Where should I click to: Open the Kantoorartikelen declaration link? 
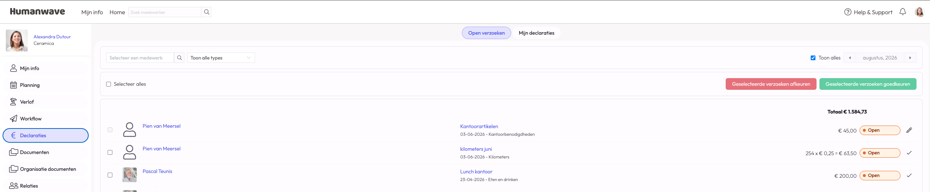coord(479,126)
